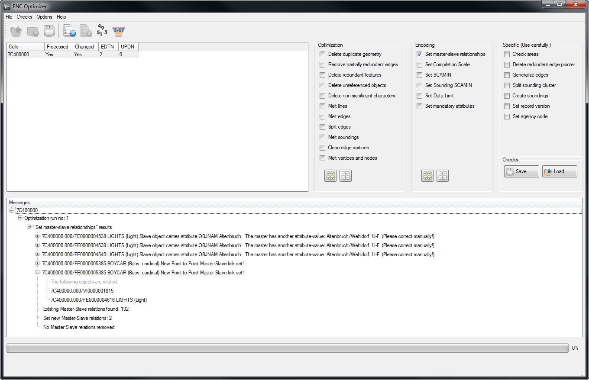589x380 pixels.
Task: Tick Create soundings checkbox
Action: pos(507,96)
